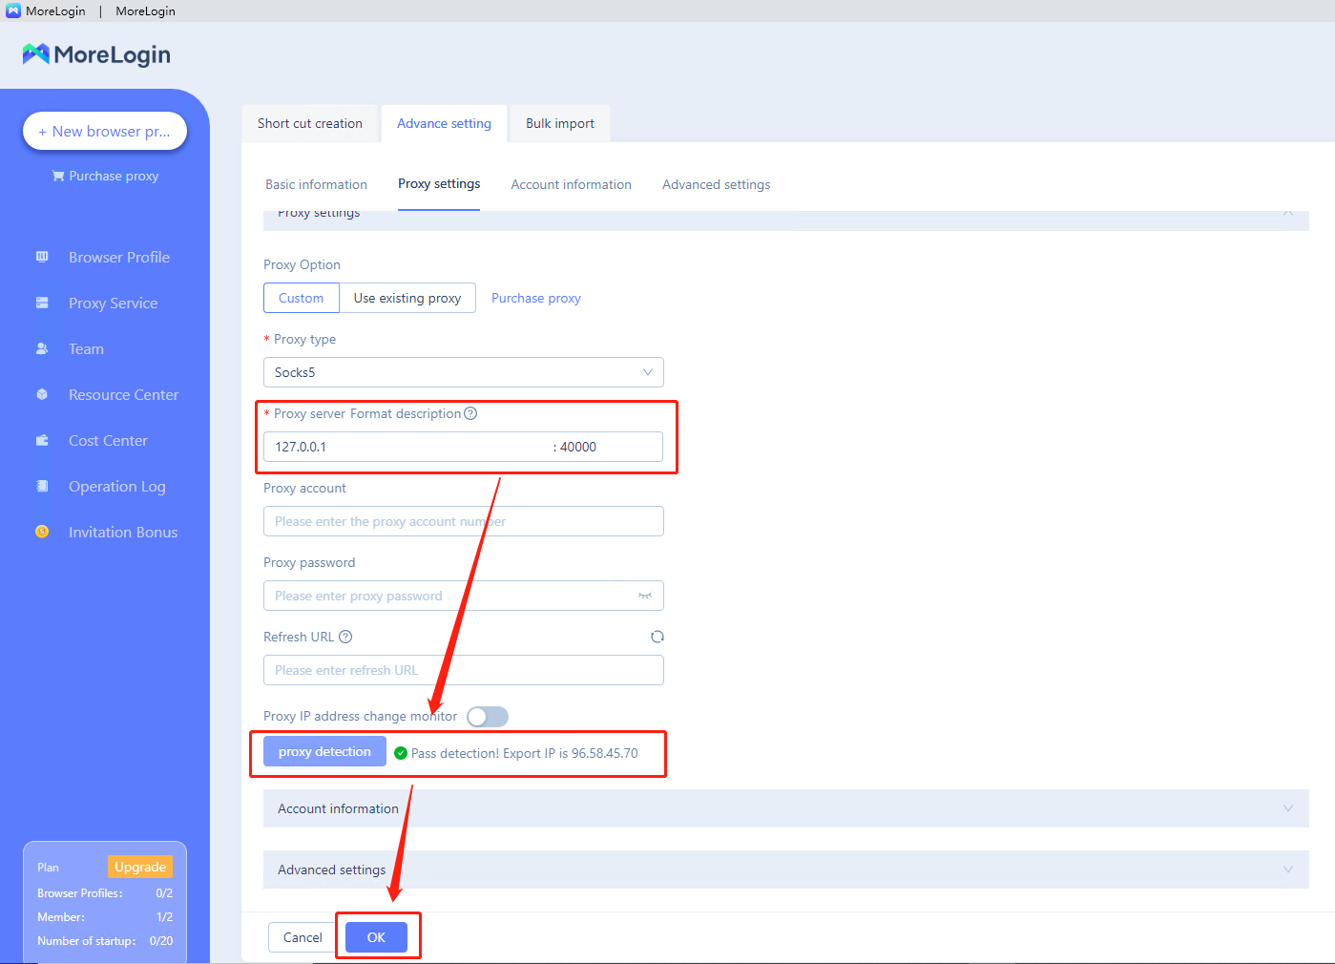Click the refresh icon beside Refresh URL

click(x=657, y=637)
